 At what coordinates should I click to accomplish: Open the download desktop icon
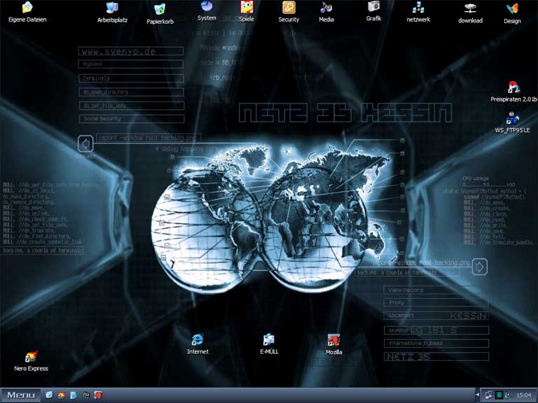click(x=470, y=13)
